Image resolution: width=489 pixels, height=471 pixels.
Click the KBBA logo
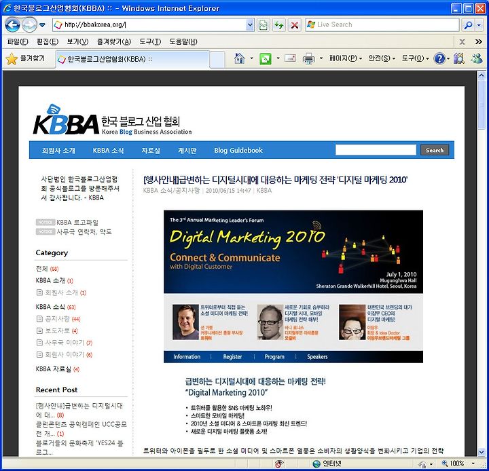[112, 120]
